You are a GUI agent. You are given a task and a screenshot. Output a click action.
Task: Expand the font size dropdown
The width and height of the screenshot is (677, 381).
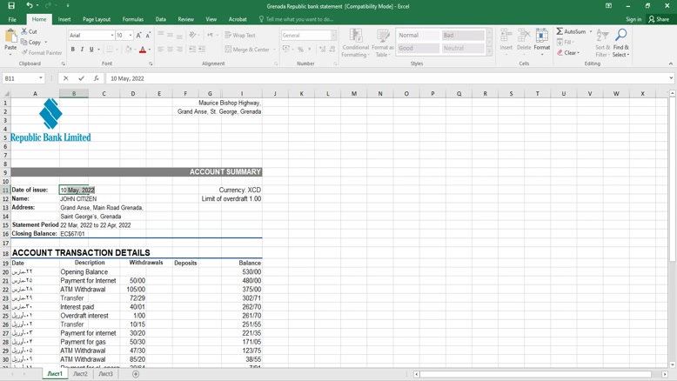pyautogui.click(x=131, y=36)
